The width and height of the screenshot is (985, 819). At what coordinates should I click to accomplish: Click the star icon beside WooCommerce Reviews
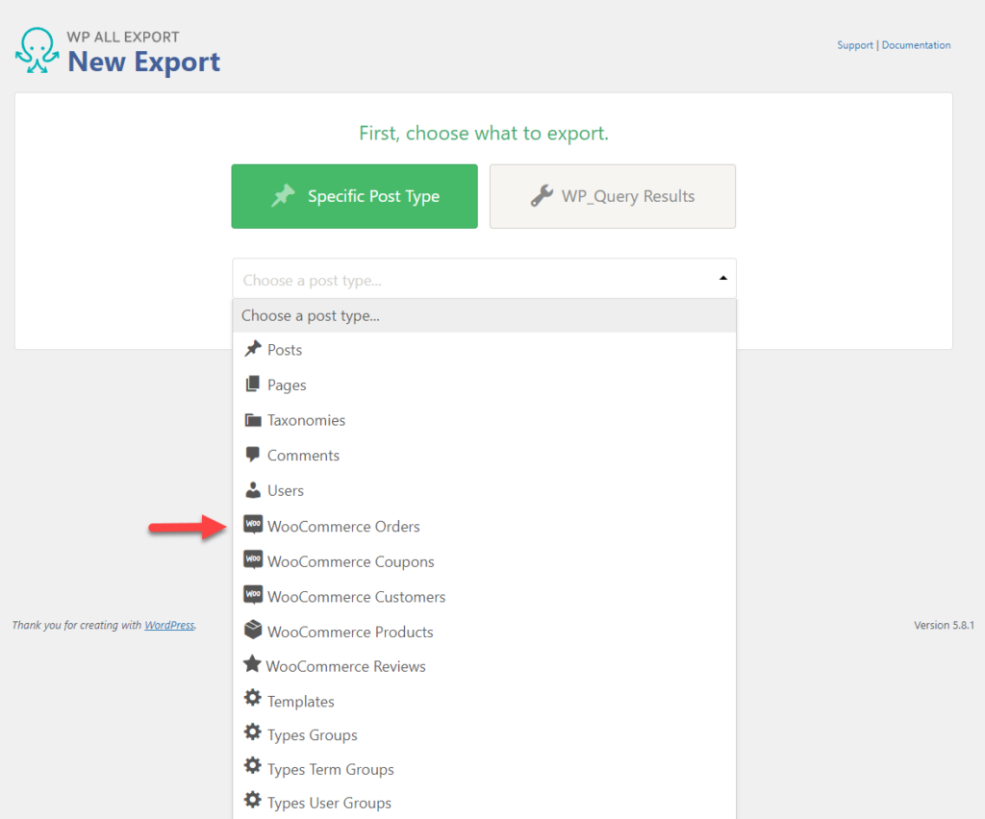click(x=252, y=663)
